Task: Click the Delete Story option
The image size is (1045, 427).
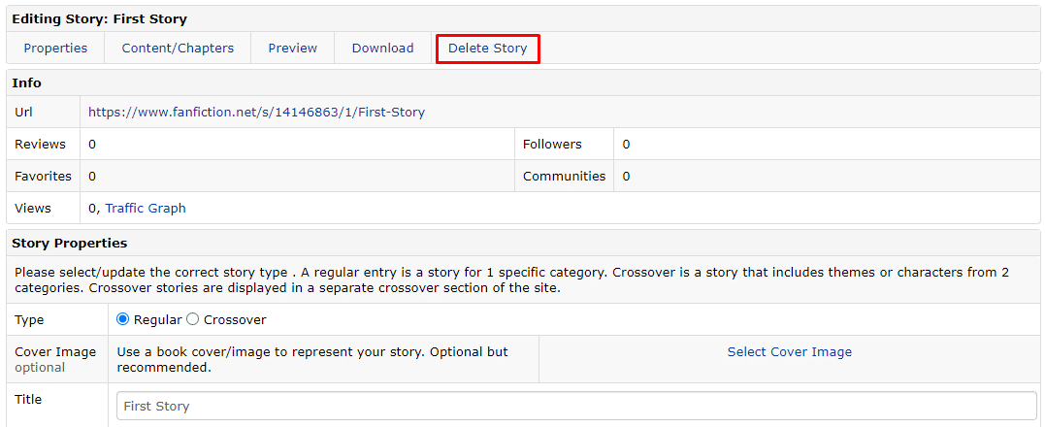Action: coord(487,49)
